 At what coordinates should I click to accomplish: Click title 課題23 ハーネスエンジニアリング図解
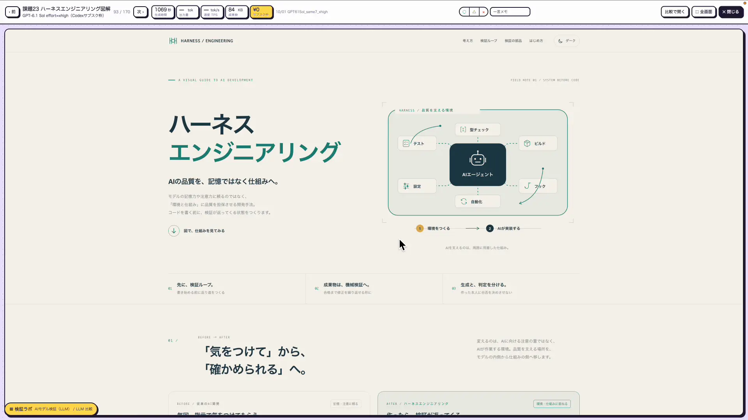(66, 9)
